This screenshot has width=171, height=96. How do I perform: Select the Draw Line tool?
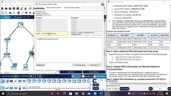pos(22,13)
